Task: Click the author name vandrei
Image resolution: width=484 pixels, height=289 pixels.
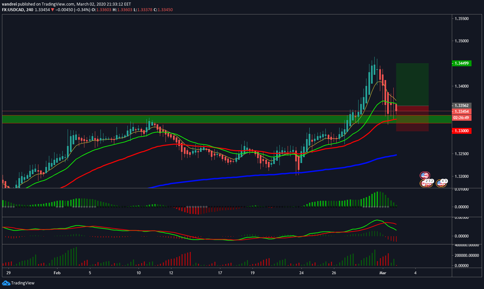Action: [x=9, y=4]
